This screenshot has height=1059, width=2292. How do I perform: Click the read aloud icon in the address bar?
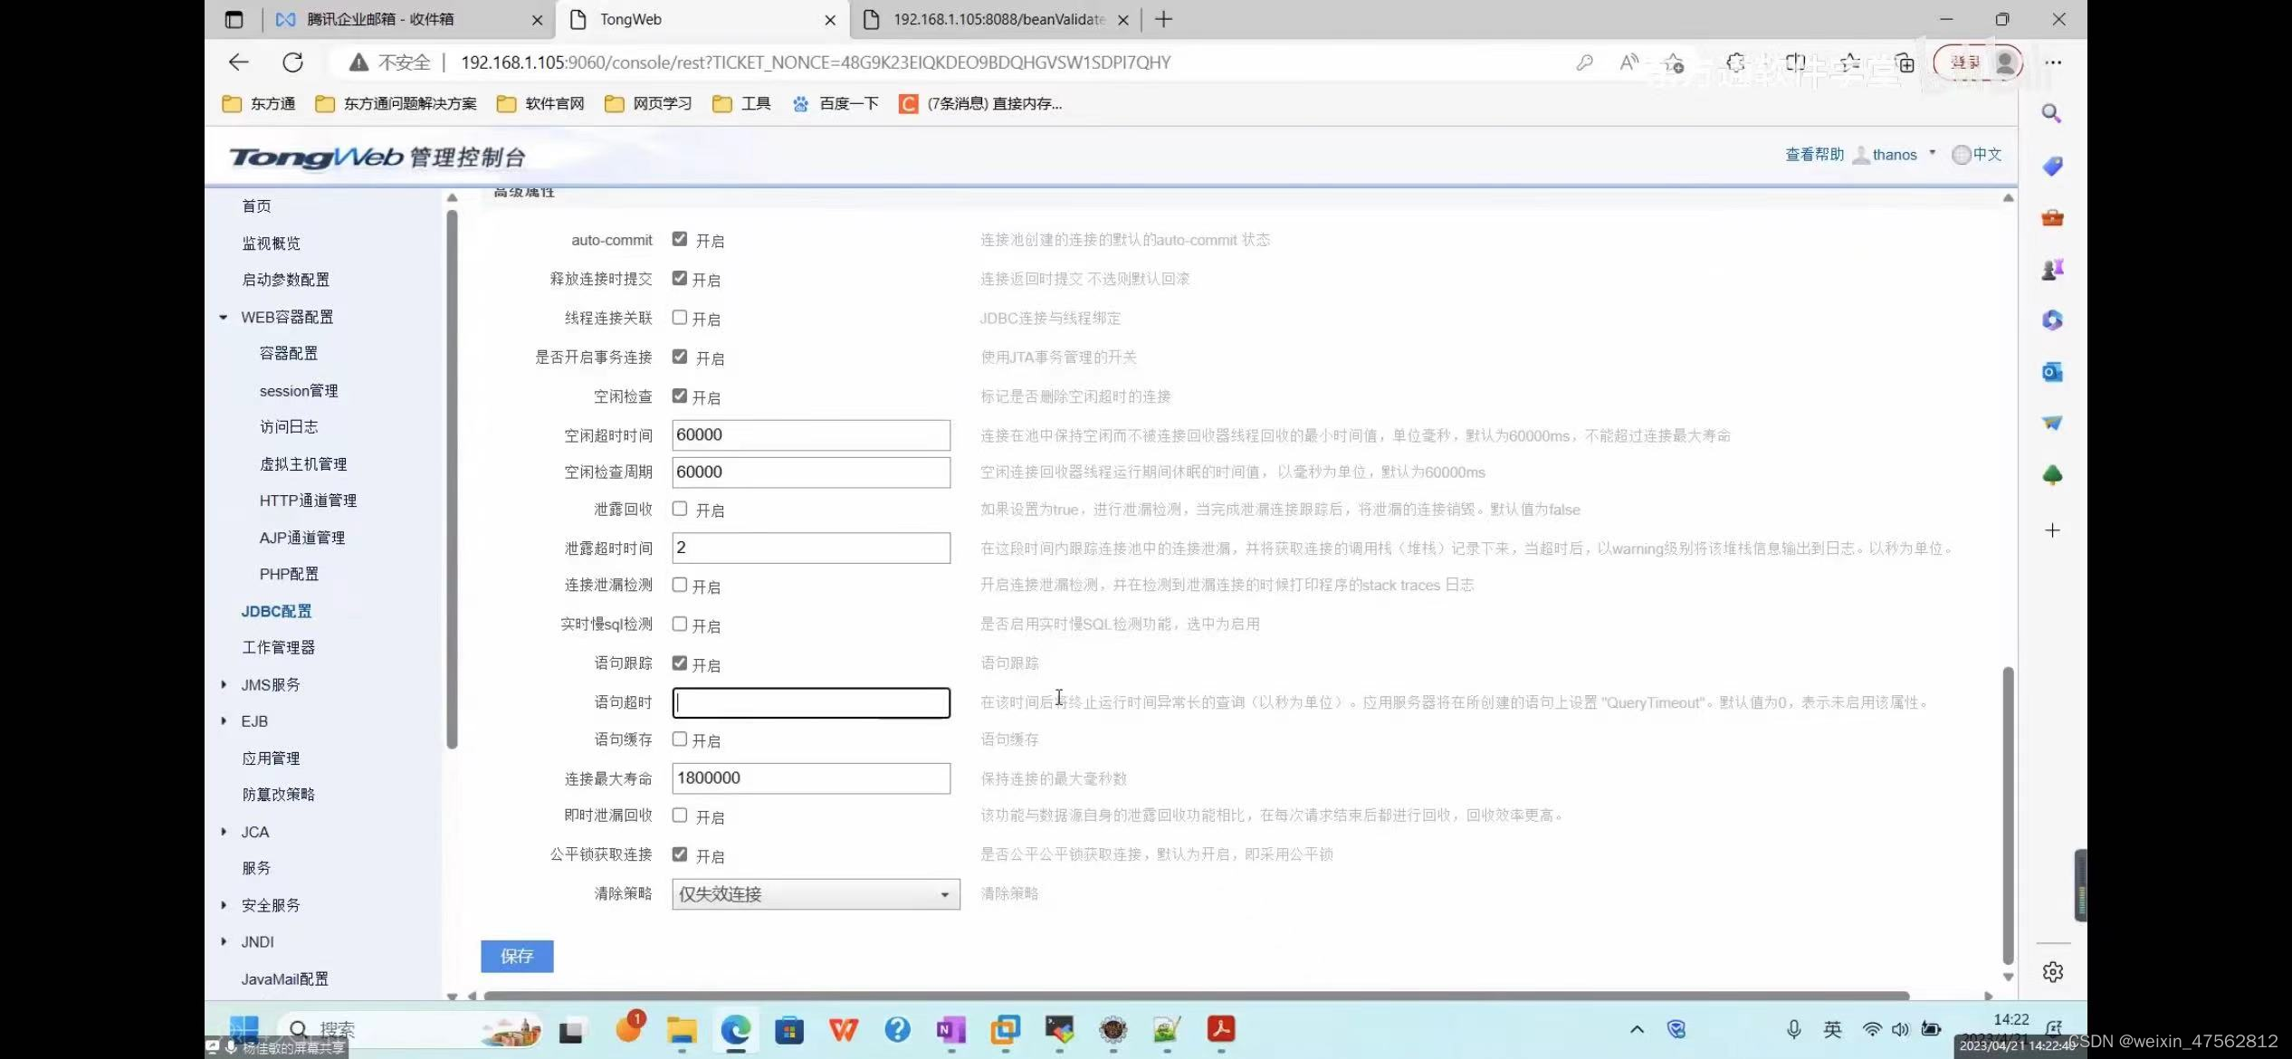click(x=1628, y=62)
